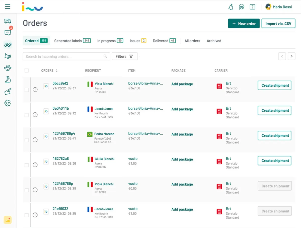The image size is (301, 228).
Task: Open the shipments truck sidebar icon
Action: pyautogui.click(x=8, y=21)
